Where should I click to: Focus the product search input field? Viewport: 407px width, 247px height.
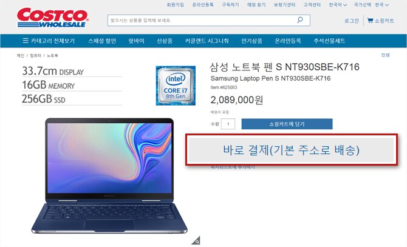pos(202,20)
